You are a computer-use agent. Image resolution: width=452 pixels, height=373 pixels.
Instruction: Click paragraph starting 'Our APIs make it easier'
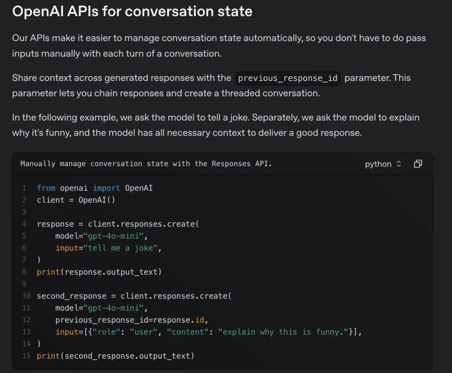219,46
